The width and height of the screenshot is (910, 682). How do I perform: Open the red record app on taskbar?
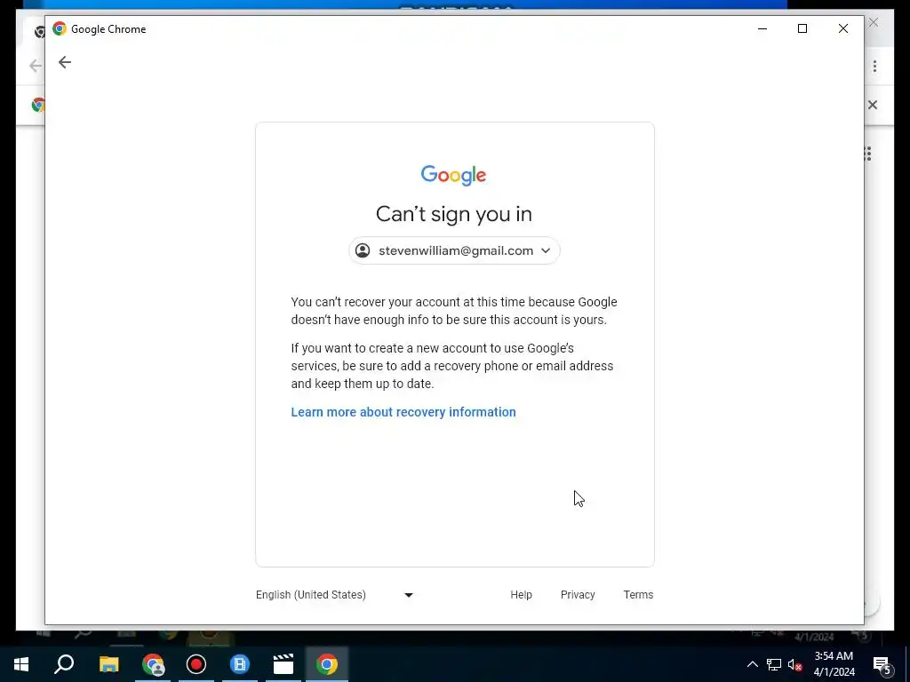click(x=196, y=664)
